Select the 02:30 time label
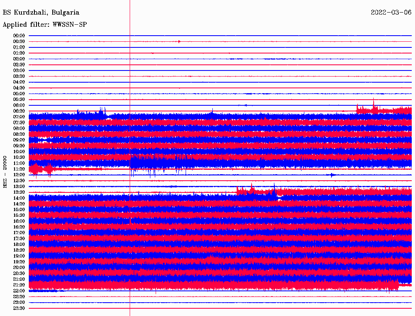 [19, 64]
